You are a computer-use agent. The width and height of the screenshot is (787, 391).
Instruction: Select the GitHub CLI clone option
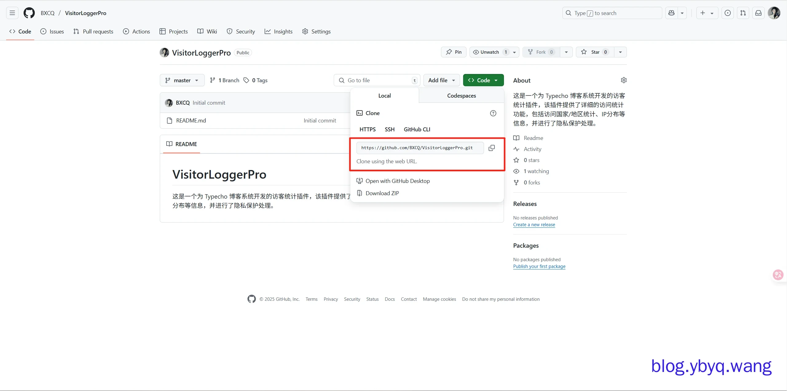(x=417, y=129)
